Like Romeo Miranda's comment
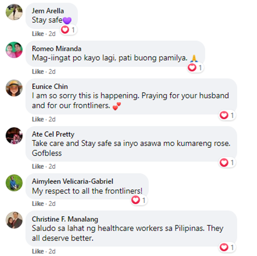 point(38,72)
